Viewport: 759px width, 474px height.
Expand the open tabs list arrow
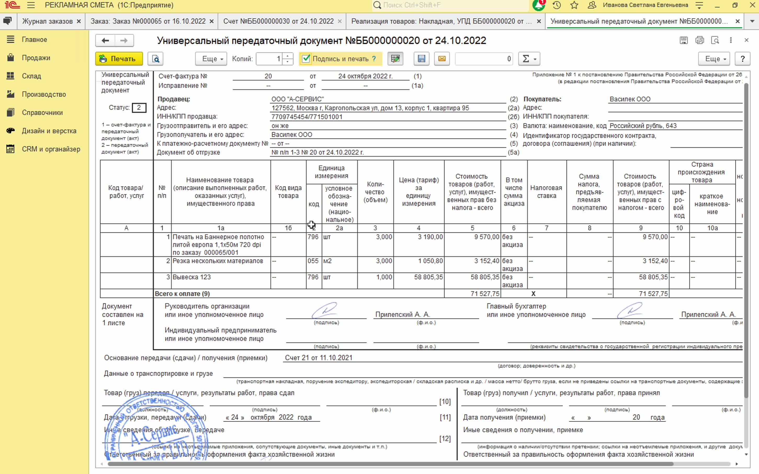click(x=752, y=21)
